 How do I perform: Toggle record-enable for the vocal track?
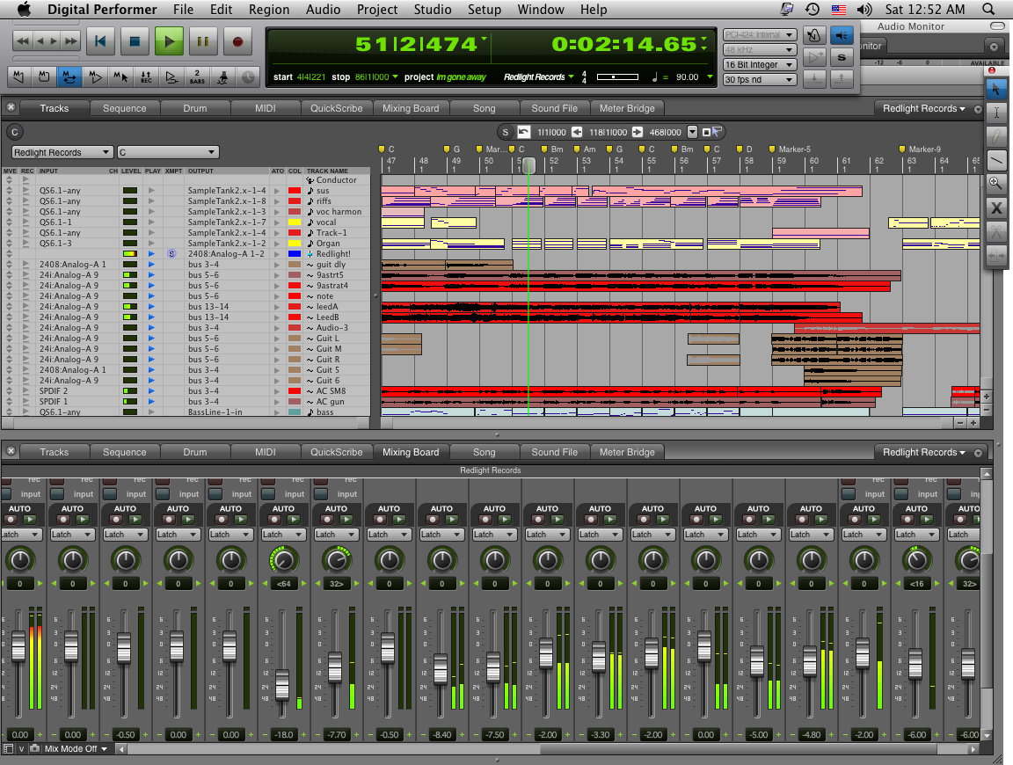click(x=27, y=222)
